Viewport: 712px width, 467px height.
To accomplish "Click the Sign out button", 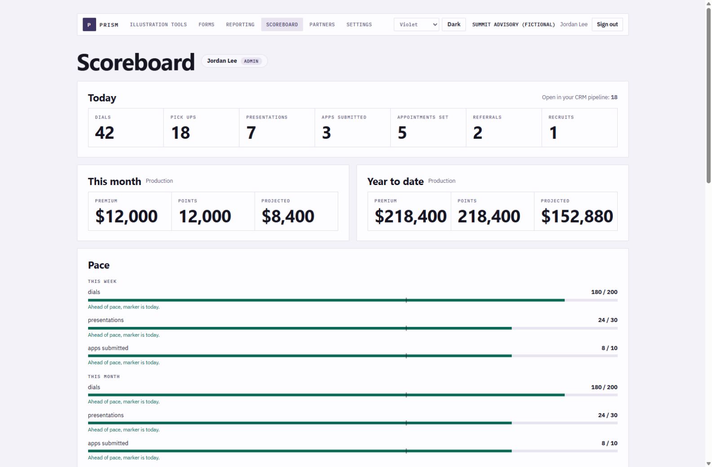I will point(607,25).
